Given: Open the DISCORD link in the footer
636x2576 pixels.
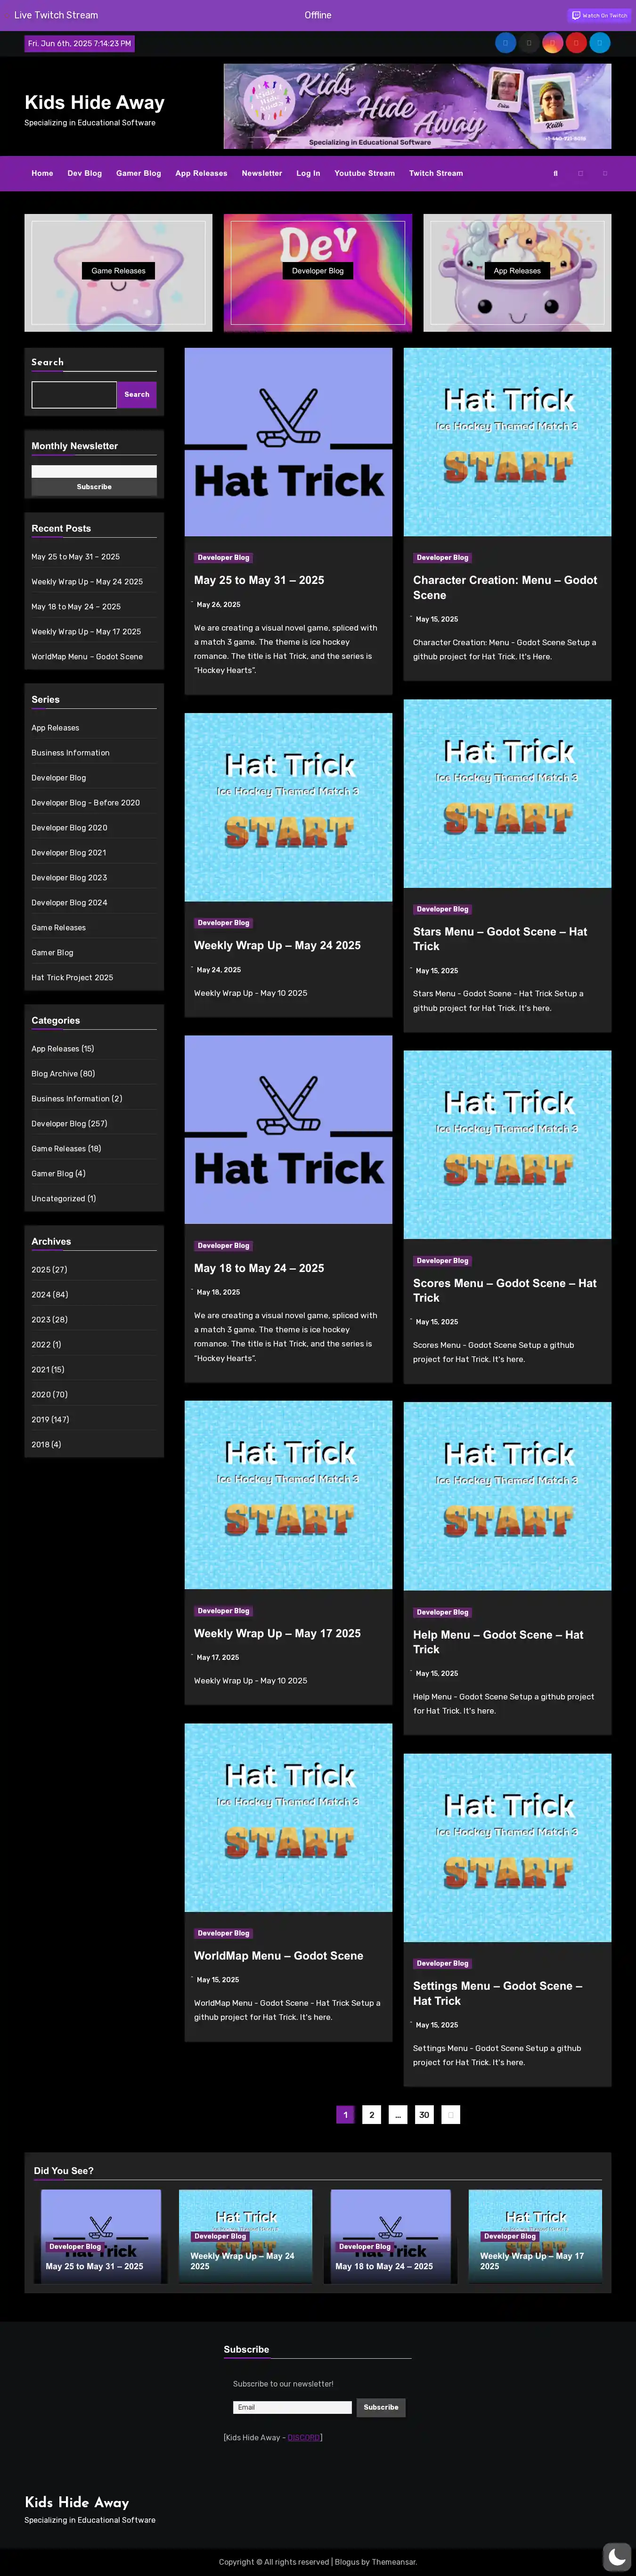Looking at the screenshot, I should (304, 2437).
